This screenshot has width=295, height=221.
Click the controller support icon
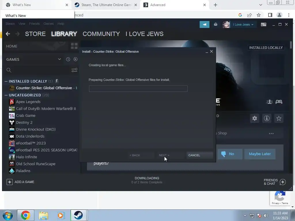[x=279, y=102]
